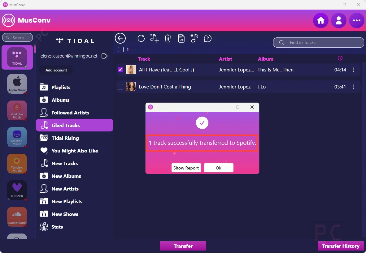The width and height of the screenshot is (366, 253).
Task: Click All I Have album thumbnail
Action: 131,70
